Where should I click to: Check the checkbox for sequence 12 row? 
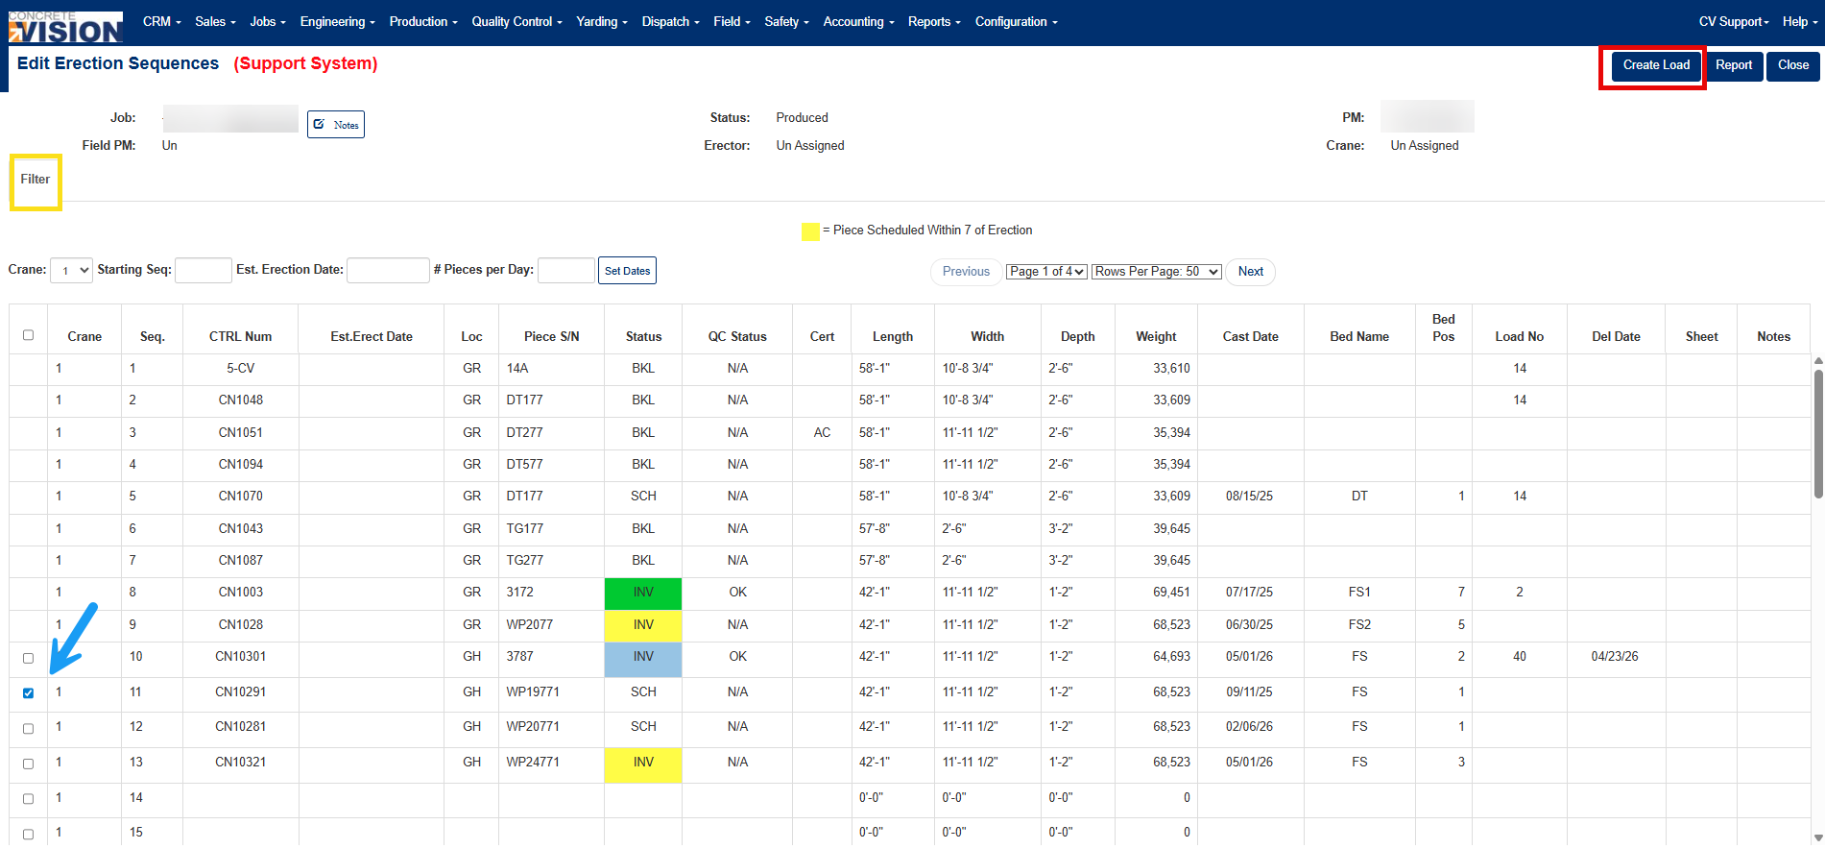click(28, 728)
